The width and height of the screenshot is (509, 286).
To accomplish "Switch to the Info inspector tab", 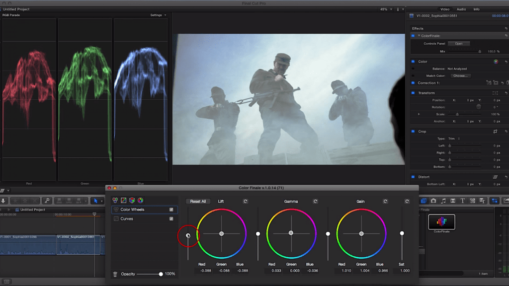I will point(476,9).
